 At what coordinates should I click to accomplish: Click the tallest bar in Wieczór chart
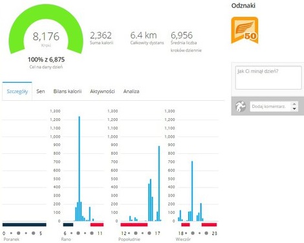(x=192, y=191)
